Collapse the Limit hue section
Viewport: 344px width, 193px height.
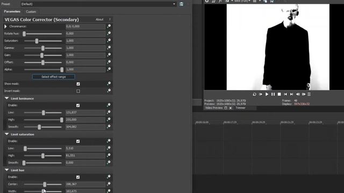pos(6,170)
